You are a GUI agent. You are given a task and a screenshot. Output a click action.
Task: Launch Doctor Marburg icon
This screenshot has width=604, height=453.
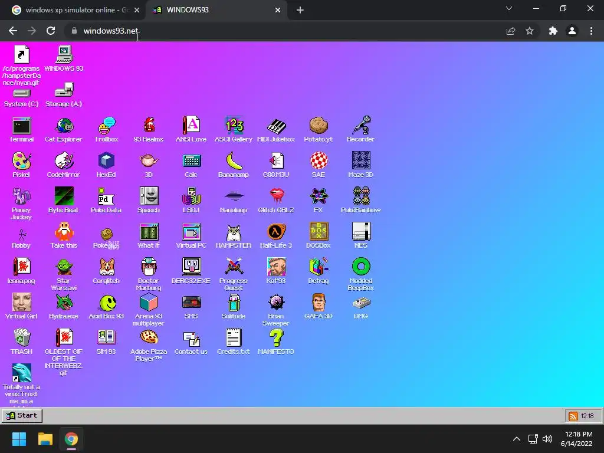pos(149,274)
